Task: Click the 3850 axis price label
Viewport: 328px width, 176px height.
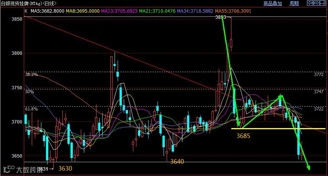Action: (17, 19)
